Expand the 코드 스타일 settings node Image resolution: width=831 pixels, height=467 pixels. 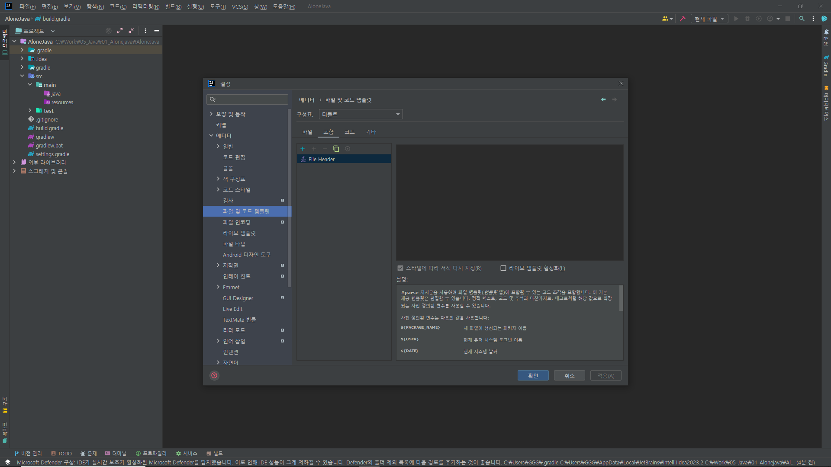(x=218, y=189)
